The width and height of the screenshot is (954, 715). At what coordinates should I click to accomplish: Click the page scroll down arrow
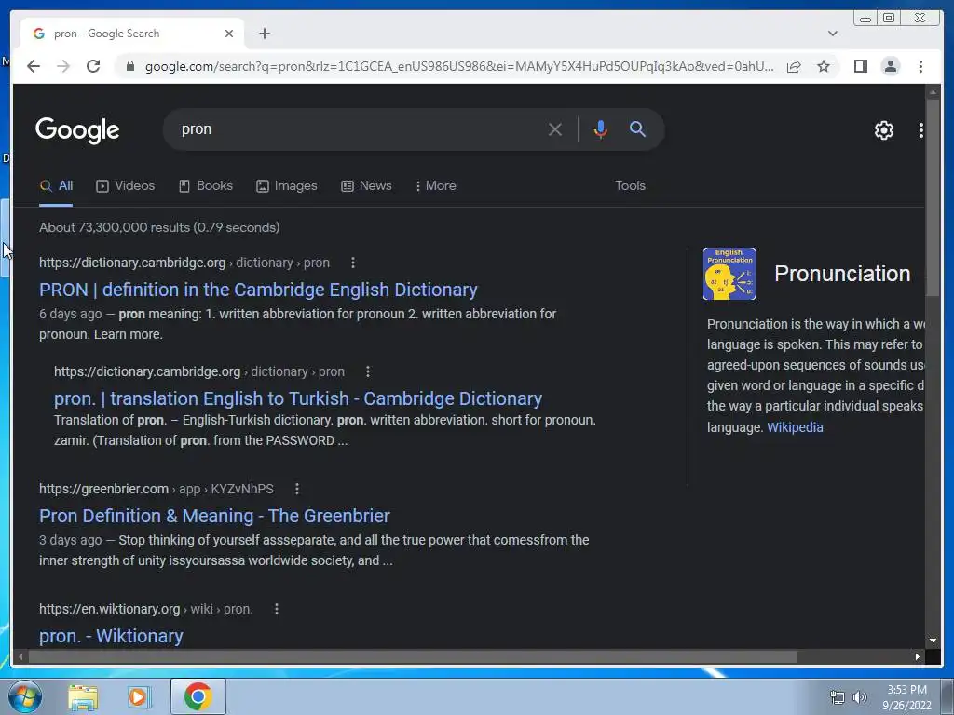click(933, 641)
